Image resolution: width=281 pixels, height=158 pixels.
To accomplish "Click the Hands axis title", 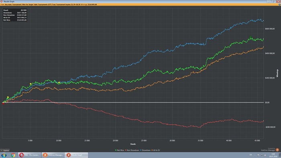I will point(133,144).
